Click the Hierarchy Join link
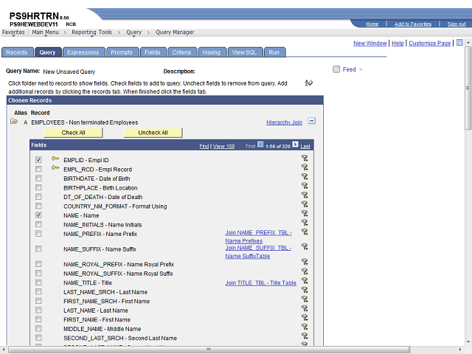 (x=284, y=122)
